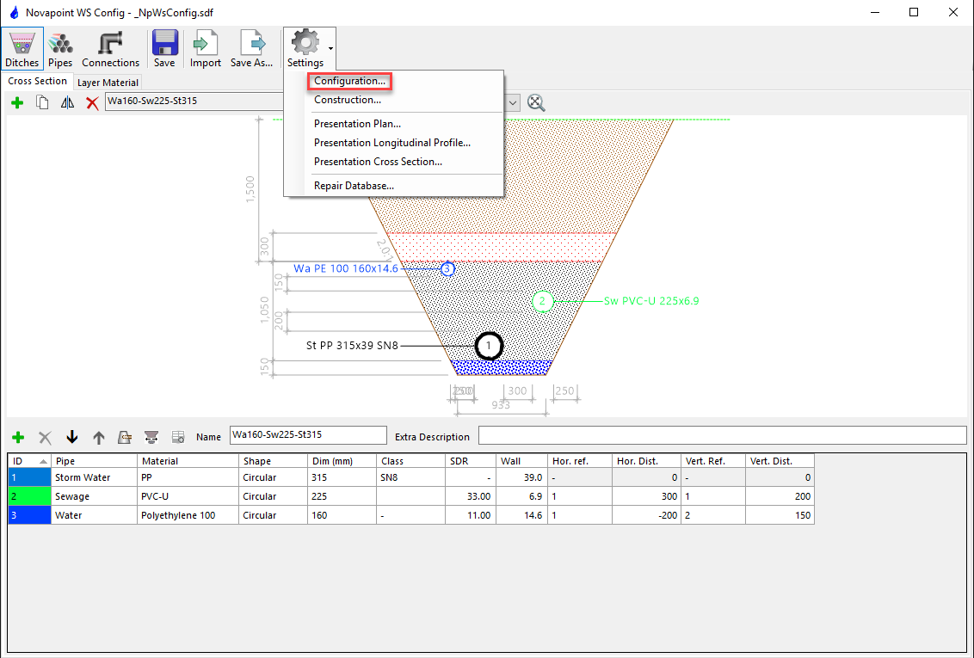
Task: Expand the Settings dropdown arrow
Action: coord(331,48)
